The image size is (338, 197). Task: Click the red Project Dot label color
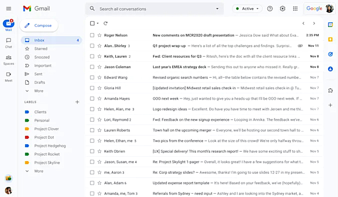[27, 138]
